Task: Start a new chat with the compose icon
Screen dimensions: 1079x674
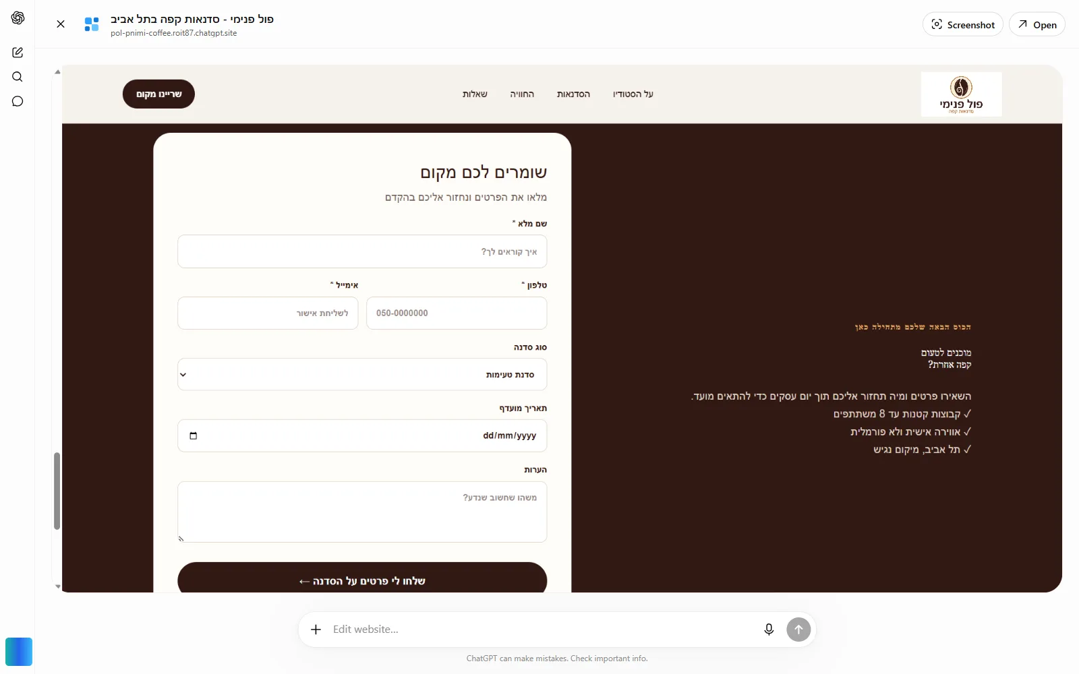Action: (18, 53)
